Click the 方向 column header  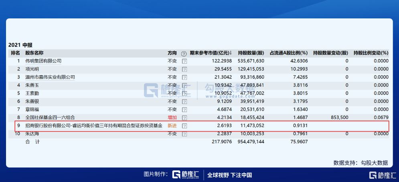[172, 53]
